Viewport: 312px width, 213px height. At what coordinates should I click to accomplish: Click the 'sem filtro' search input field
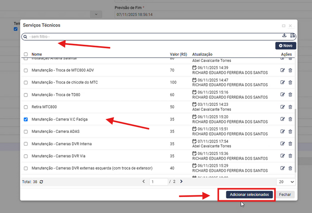click(151, 36)
